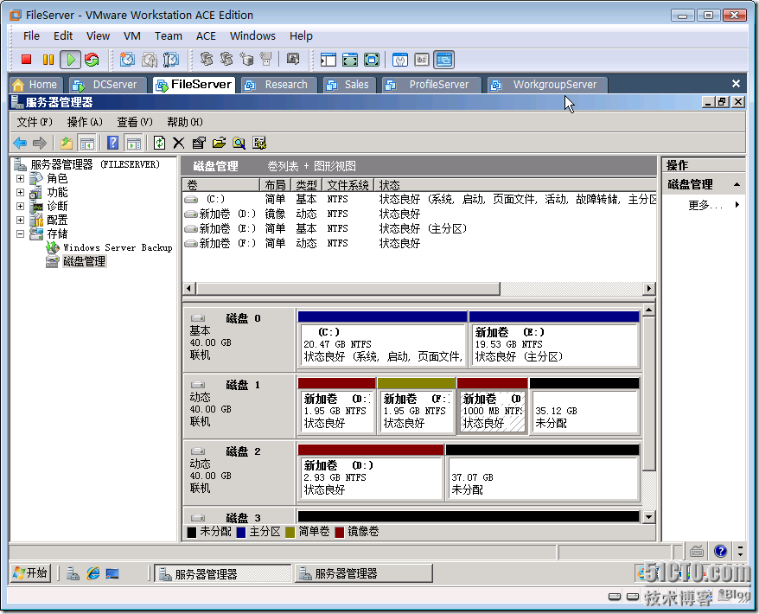
Task: Click the Show Sidebar view icon
Action: tap(328, 60)
